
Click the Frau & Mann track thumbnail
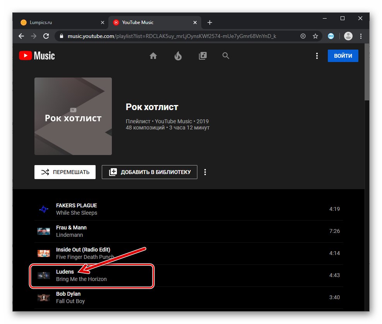click(x=44, y=231)
